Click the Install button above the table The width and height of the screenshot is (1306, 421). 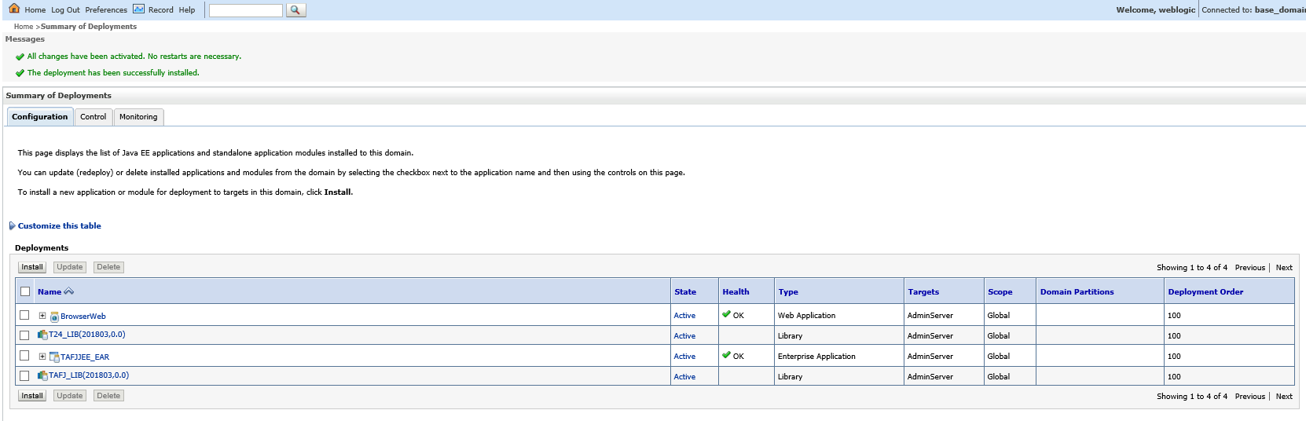point(32,267)
